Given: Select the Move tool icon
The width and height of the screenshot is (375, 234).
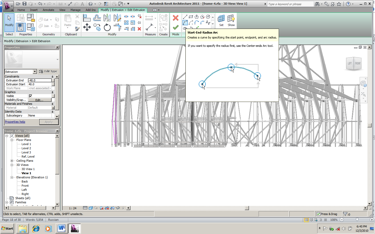Looking at the screenshot, I should point(87,27).
